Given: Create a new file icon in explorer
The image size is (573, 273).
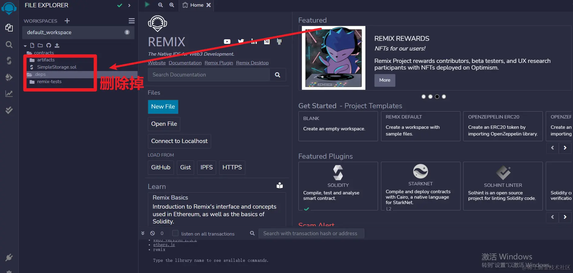Looking at the screenshot, I should pos(32,45).
